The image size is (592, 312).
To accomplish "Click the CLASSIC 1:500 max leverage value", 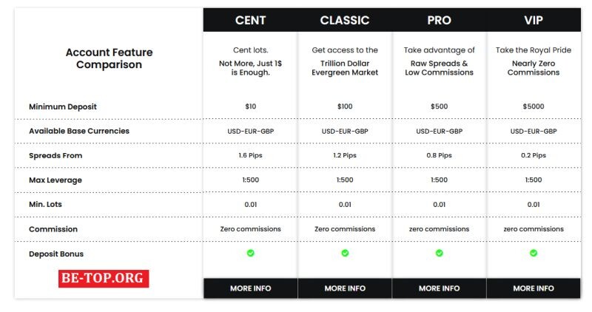I will point(345,180).
